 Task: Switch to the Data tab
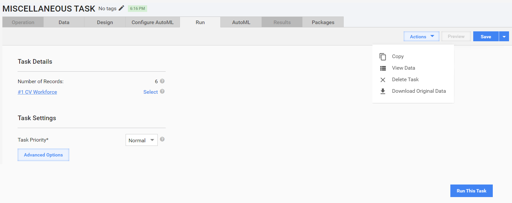point(64,22)
